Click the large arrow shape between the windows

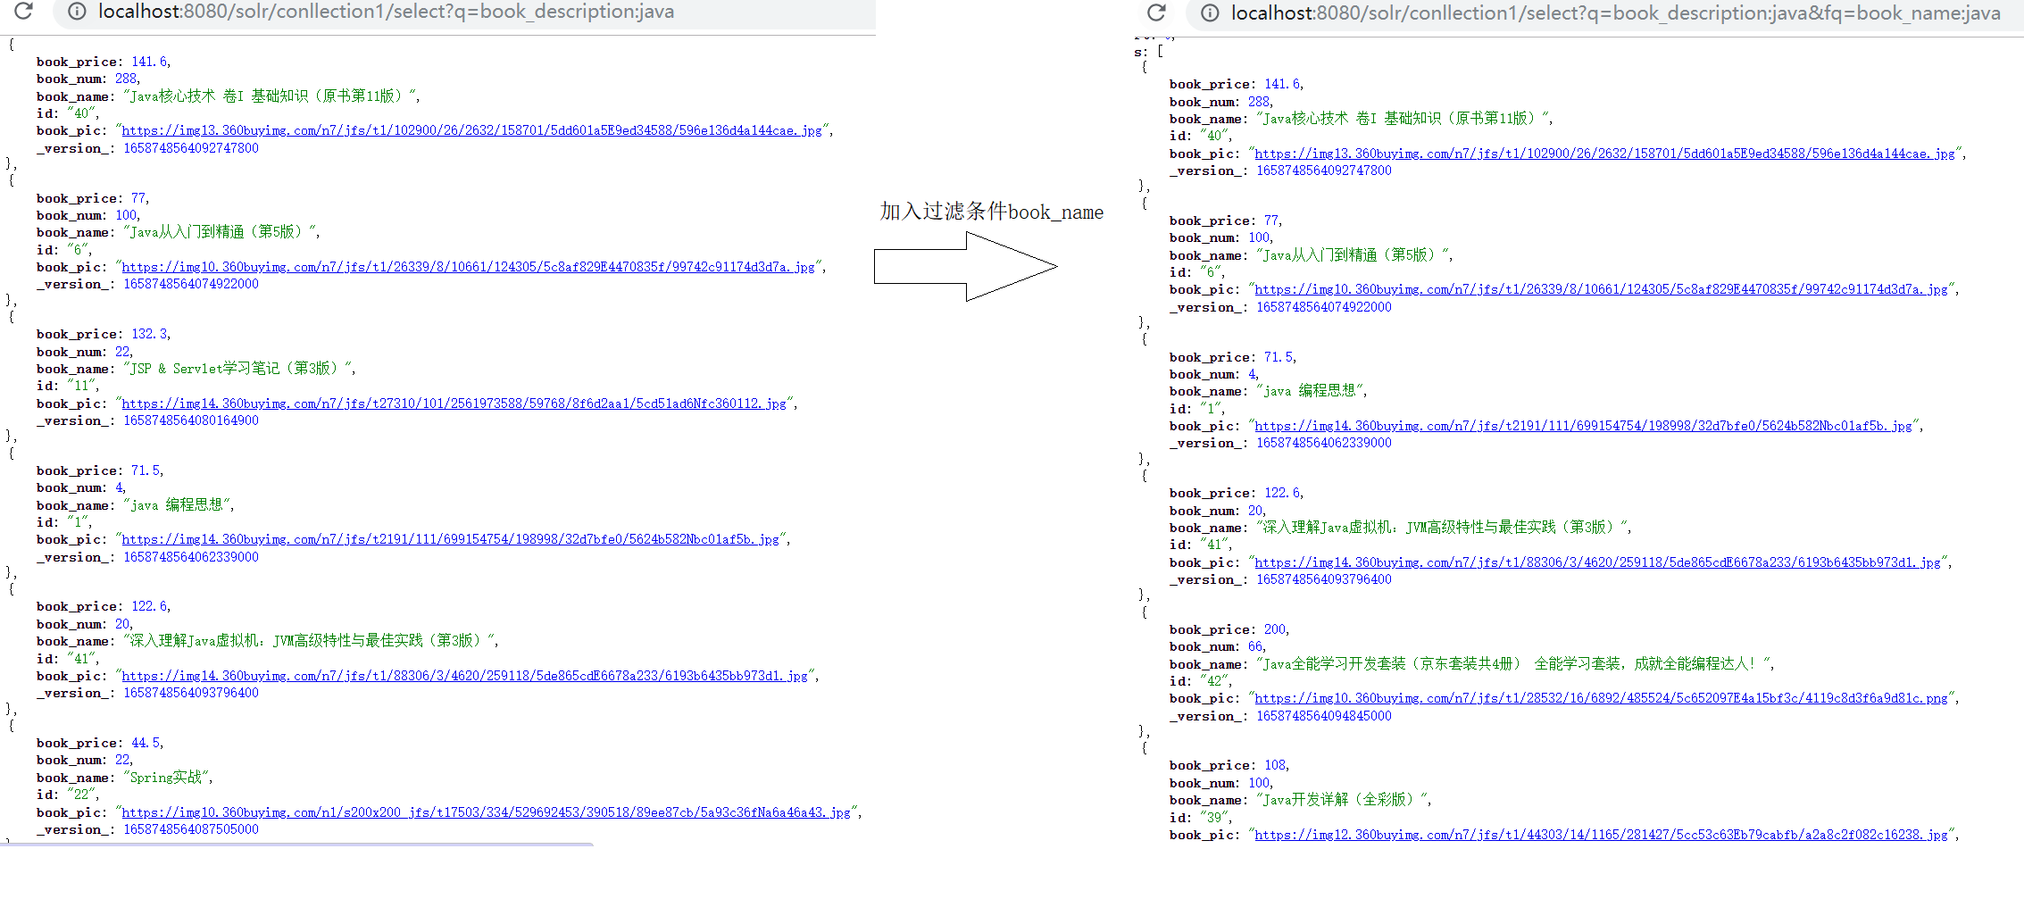pyautogui.click(x=965, y=266)
